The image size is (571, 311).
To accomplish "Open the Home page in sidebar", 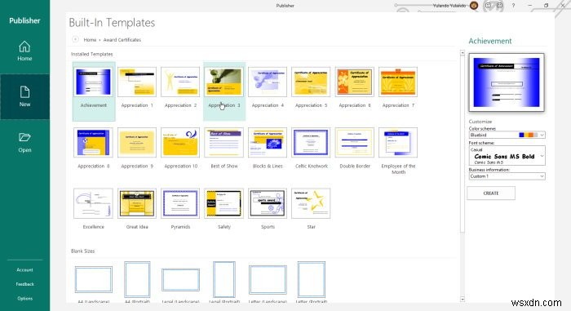I will point(24,51).
